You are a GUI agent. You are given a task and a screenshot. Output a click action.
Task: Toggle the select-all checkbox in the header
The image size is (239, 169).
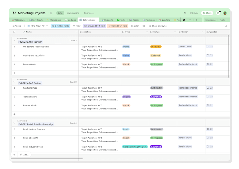(14, 32)
